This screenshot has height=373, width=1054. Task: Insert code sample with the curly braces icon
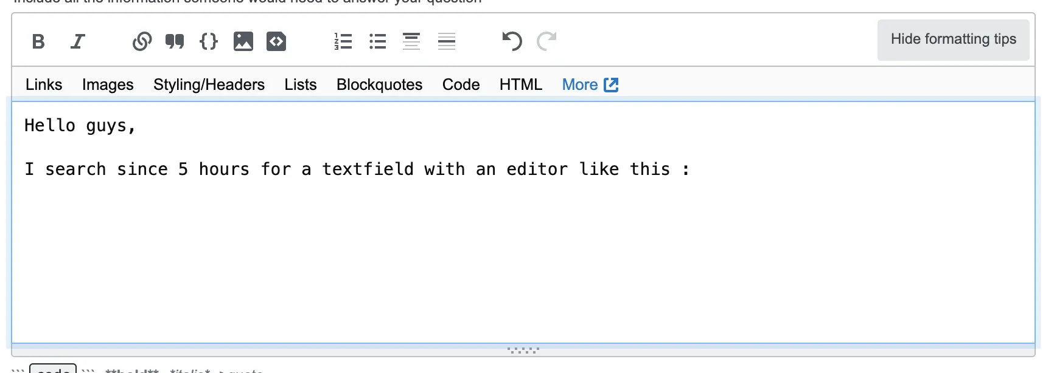click(x=209, y=41)
